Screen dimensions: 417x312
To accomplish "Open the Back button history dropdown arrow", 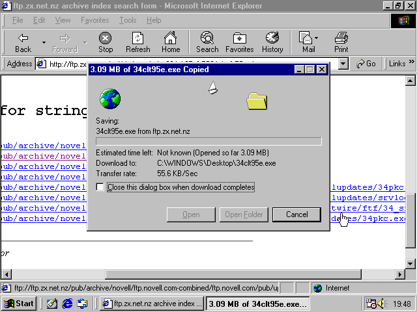I will click(x=44, y=42).
